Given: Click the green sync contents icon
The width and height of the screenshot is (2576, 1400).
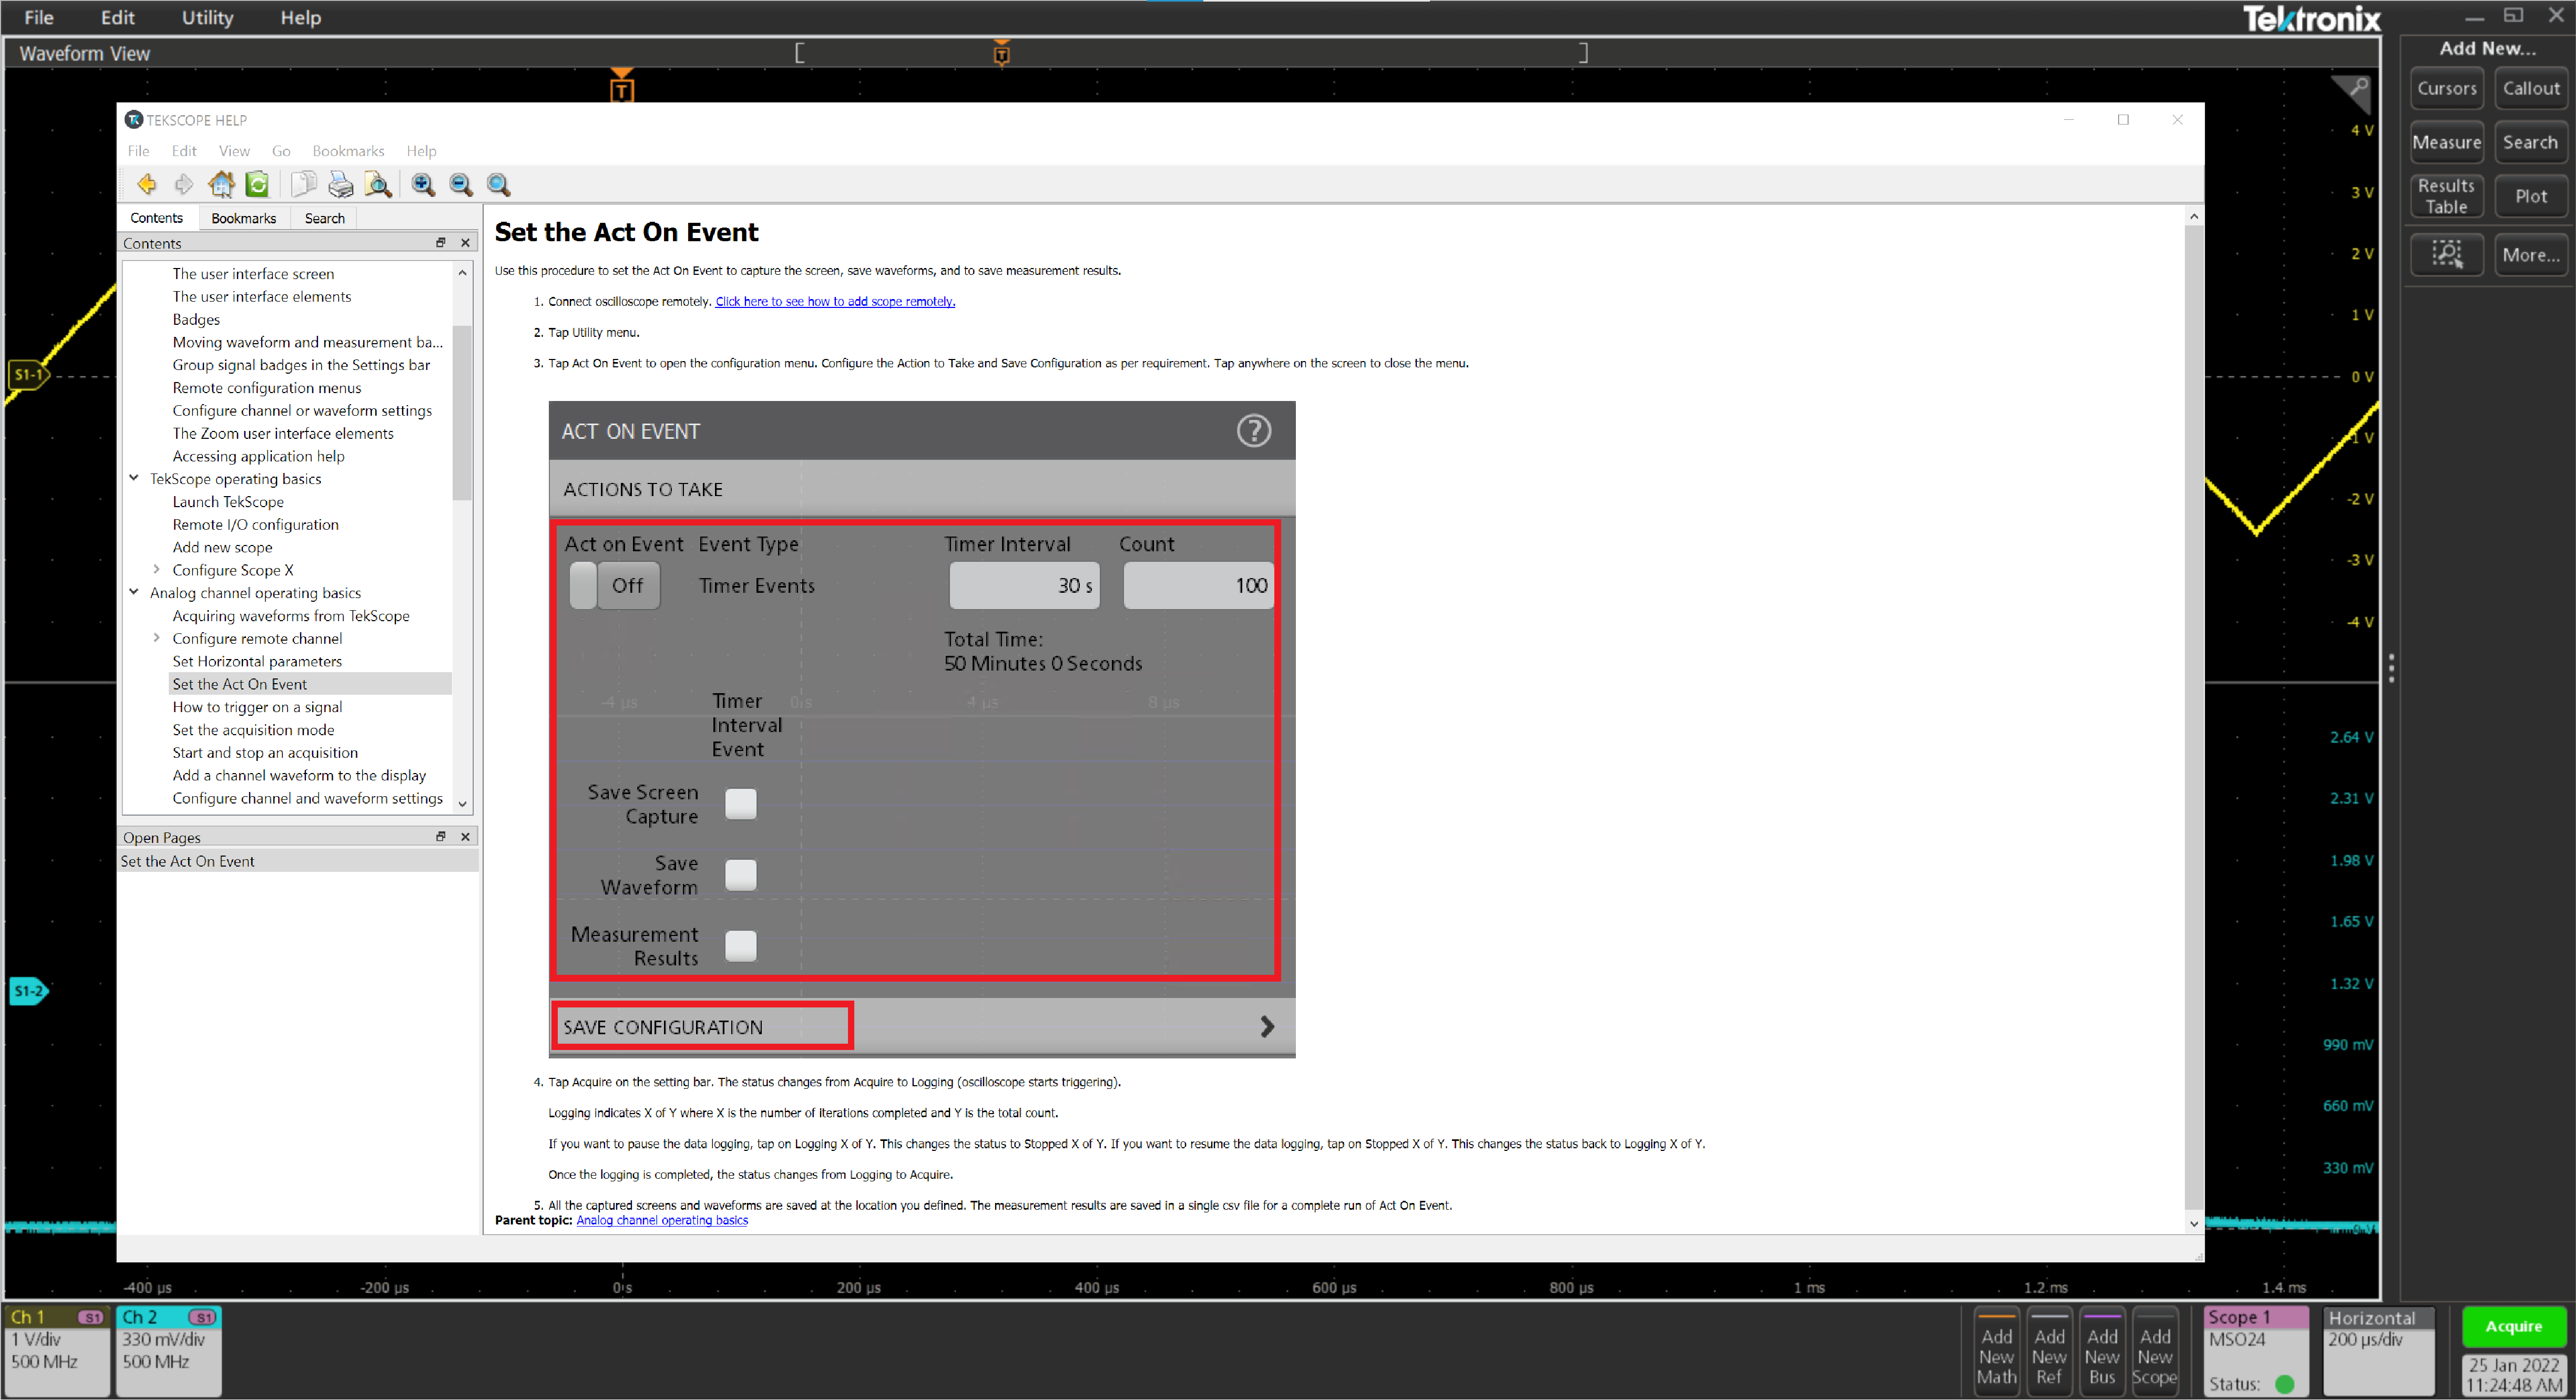Looking at the screenshot, I should (x=258, y=184).
